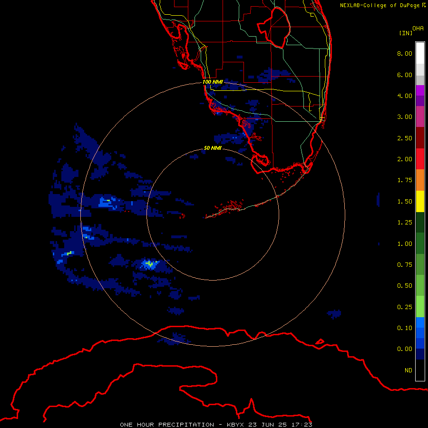Screen dimensions: 428x428
Task: Click the 1.00 legend value
Action: tap(405, 244)
